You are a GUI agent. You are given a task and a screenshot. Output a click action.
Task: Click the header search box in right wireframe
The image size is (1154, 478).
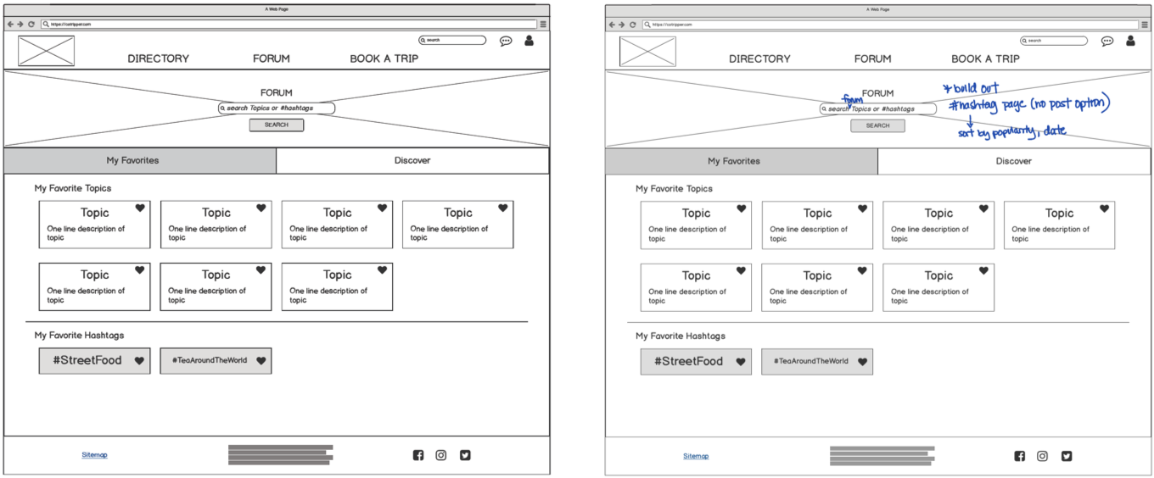[x=1054, y=41]
